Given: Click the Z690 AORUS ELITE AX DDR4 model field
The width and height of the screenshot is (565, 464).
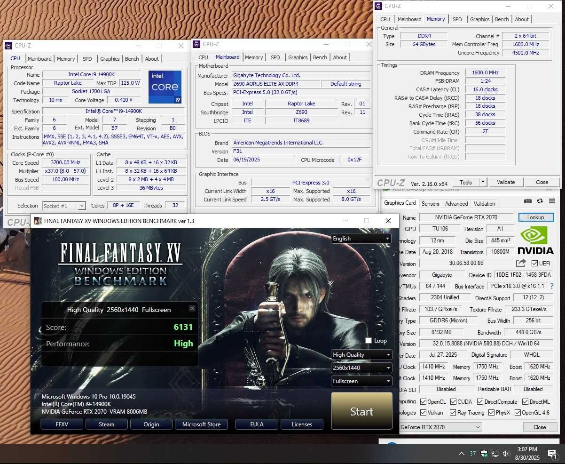Looking at the screenshot, I should (x=276, y=84).
